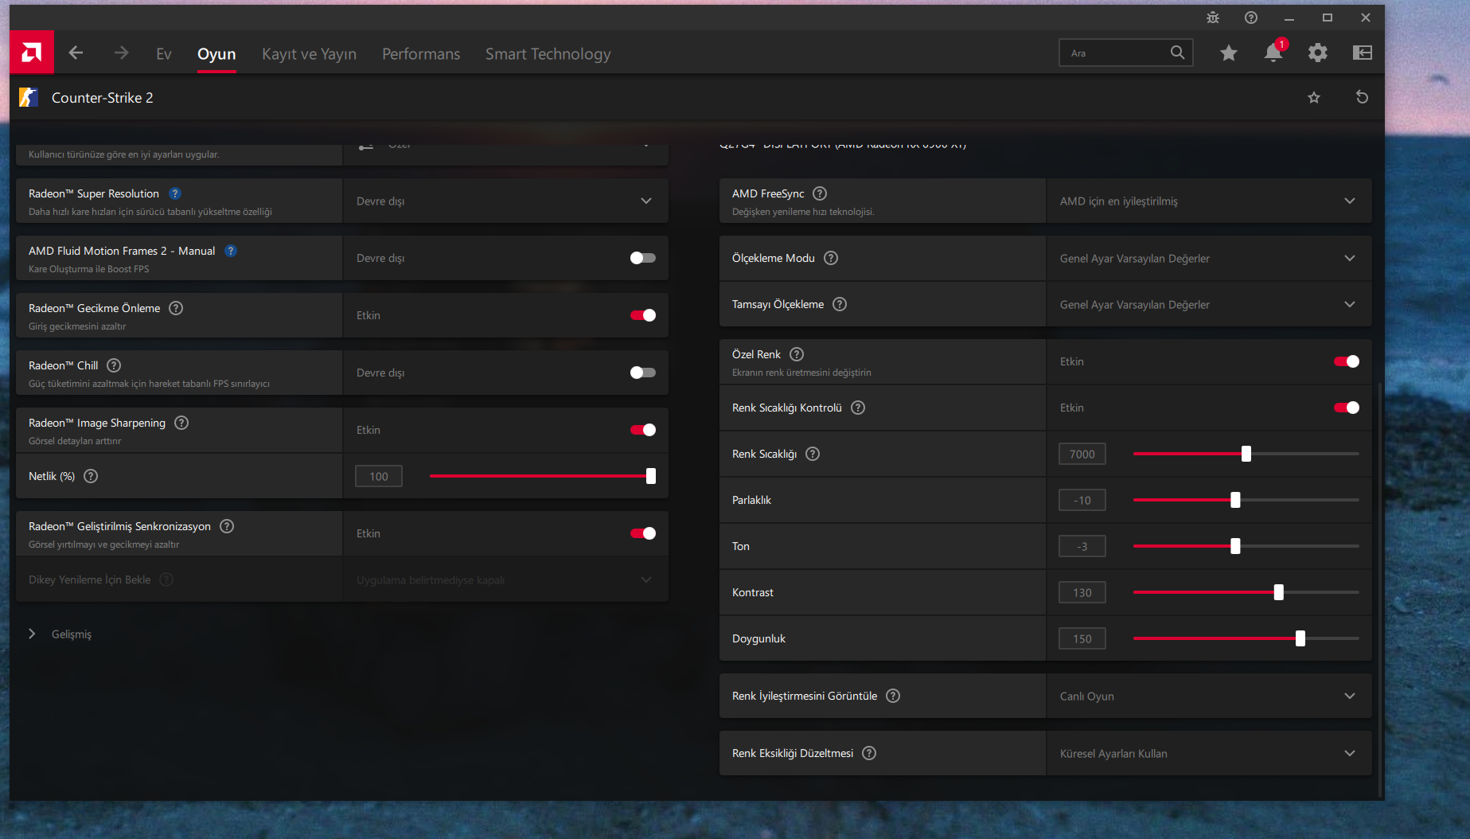Open Dikey Yenileme İçin Bekle dropdown
Viewport: 1470px width, 839px height.
tap(505, 579)
